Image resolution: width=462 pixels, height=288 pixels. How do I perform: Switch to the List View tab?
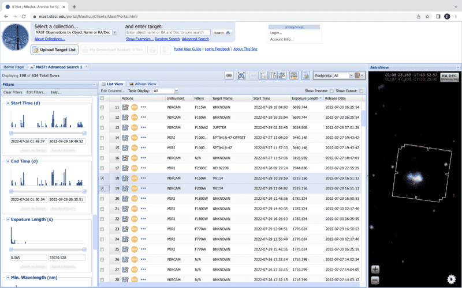coord(113,84)
